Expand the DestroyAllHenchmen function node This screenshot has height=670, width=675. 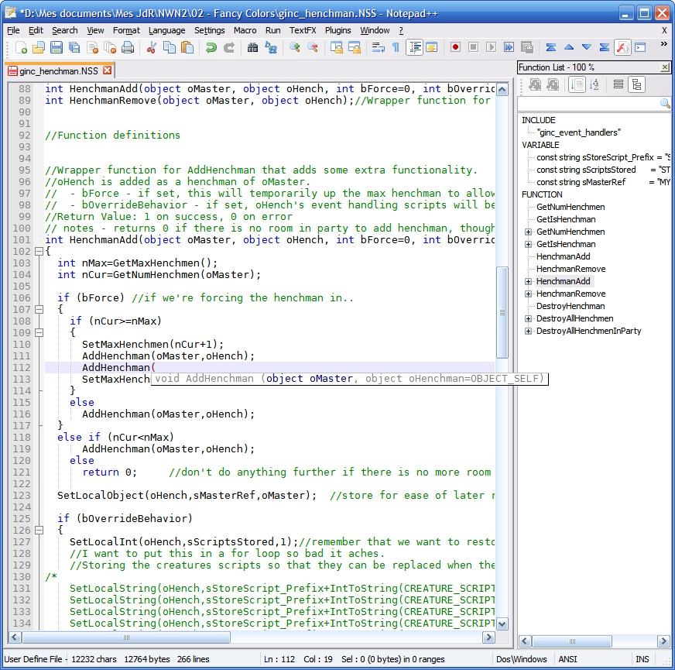click(528, 318)
